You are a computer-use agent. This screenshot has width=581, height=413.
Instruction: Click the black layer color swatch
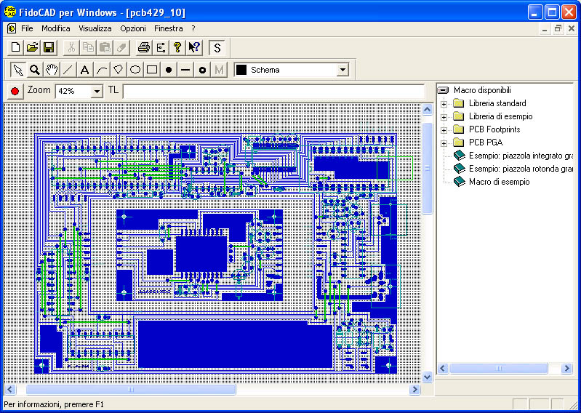tap(241, 70)
